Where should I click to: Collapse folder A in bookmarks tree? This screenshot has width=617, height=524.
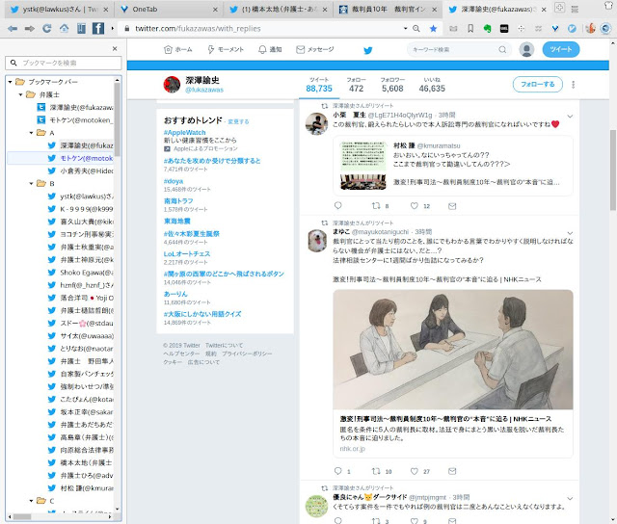click(x=31, y=133)
